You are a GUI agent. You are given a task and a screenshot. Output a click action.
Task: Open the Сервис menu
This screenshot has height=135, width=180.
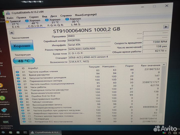coord(34,17)
